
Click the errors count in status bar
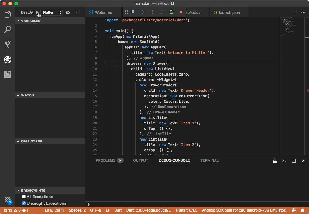8,210
